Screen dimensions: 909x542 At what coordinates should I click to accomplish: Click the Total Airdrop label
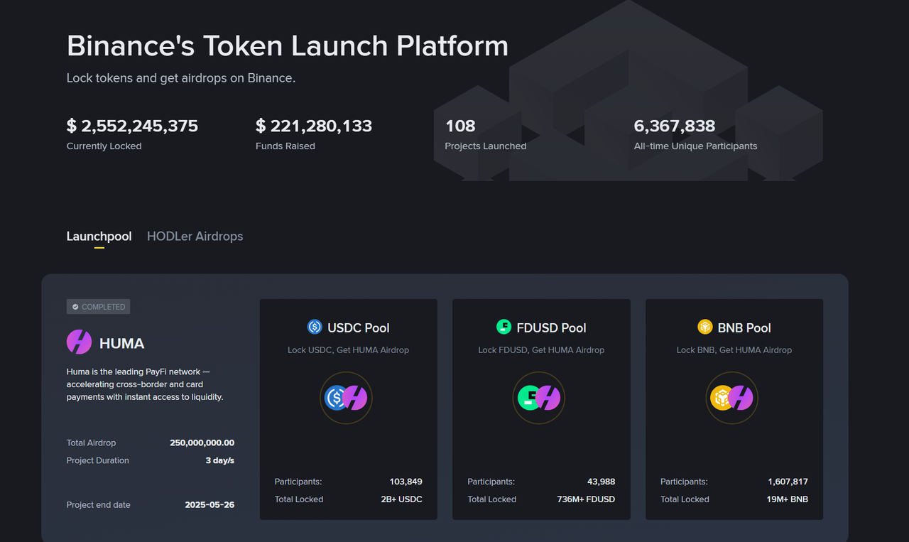pos(91,443)
